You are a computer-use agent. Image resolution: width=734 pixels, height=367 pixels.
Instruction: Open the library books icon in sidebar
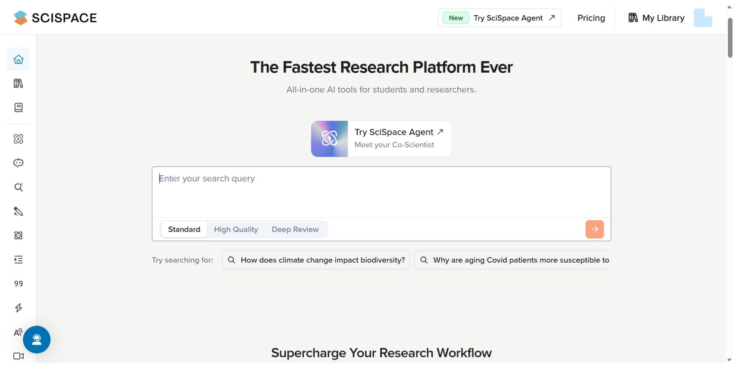(18, 83)
